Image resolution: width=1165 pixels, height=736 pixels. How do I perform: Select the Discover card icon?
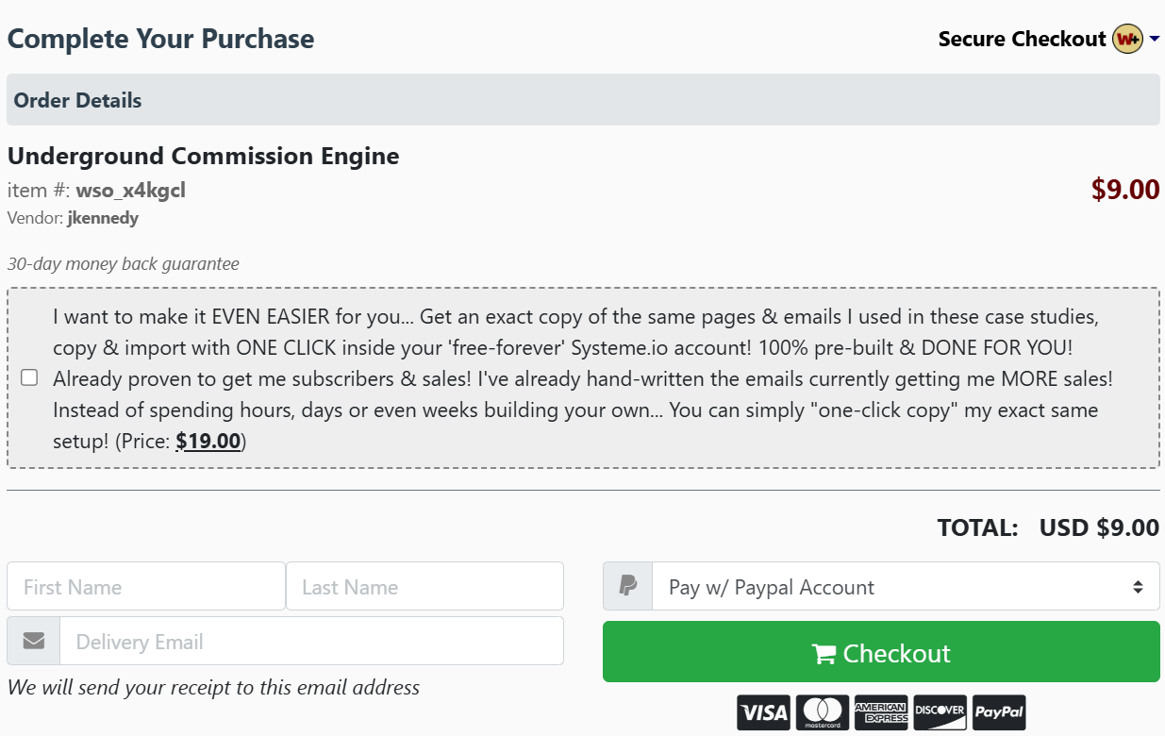pos(940,711)
